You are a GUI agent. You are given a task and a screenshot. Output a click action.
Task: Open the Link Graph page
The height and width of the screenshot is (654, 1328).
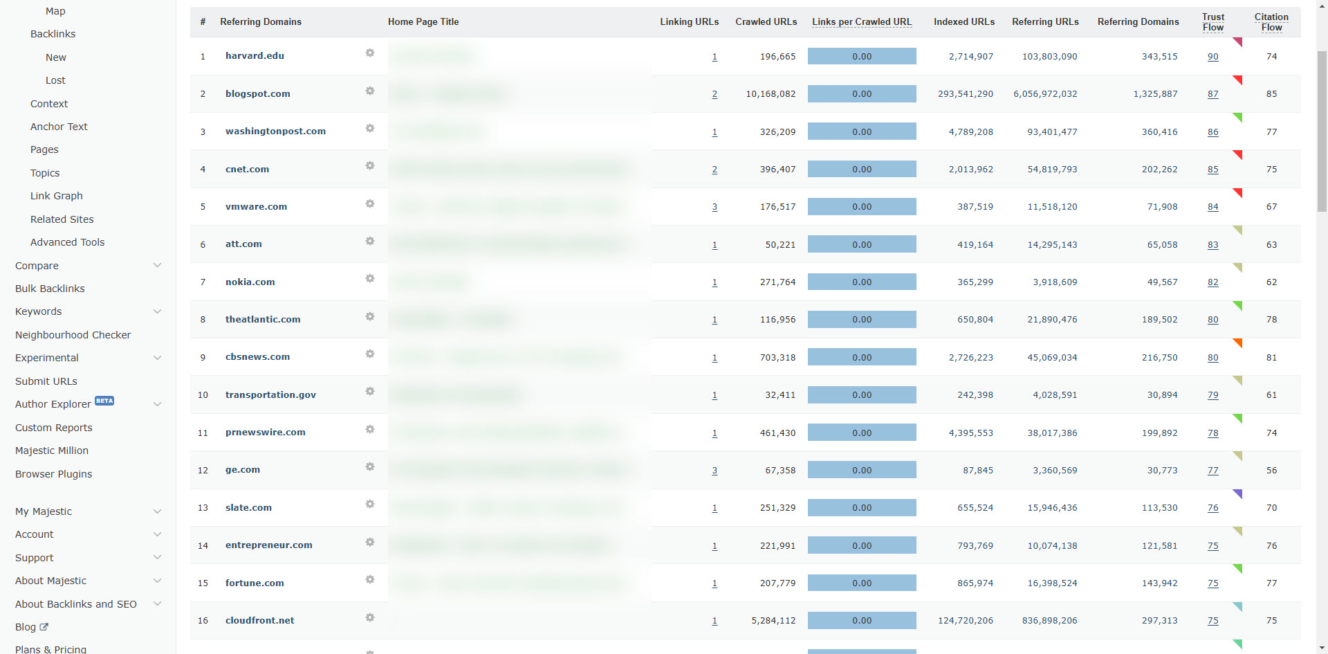click(x=56, y=196)
